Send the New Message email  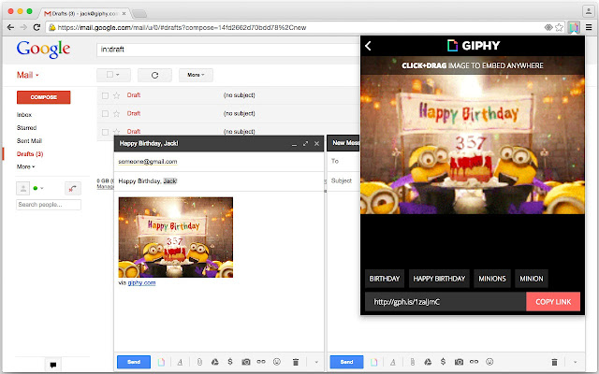coord(346,362)
